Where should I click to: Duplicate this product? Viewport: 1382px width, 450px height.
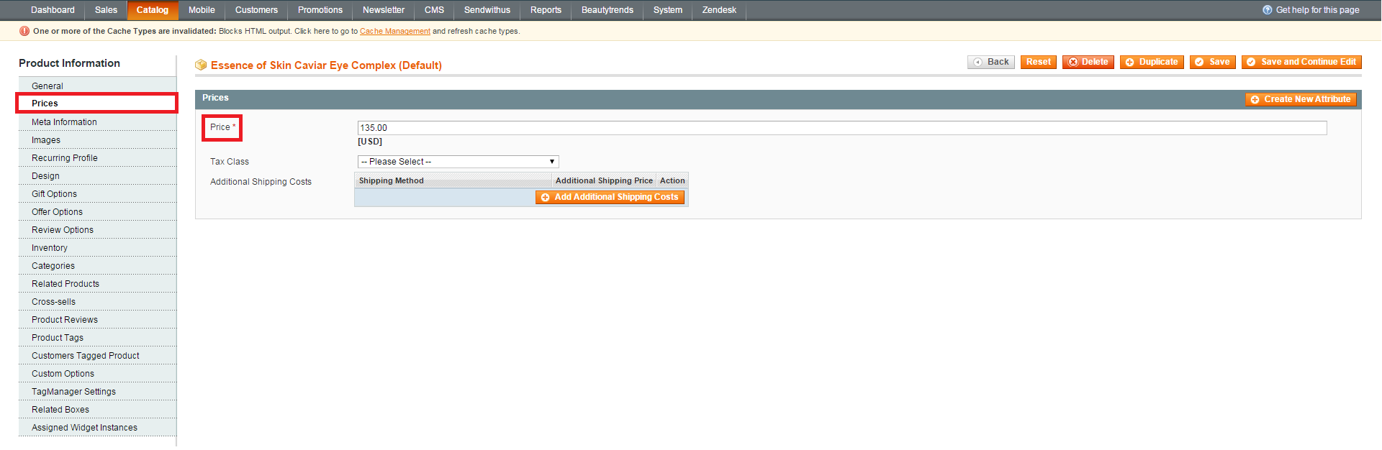(x=1152, y=62)
